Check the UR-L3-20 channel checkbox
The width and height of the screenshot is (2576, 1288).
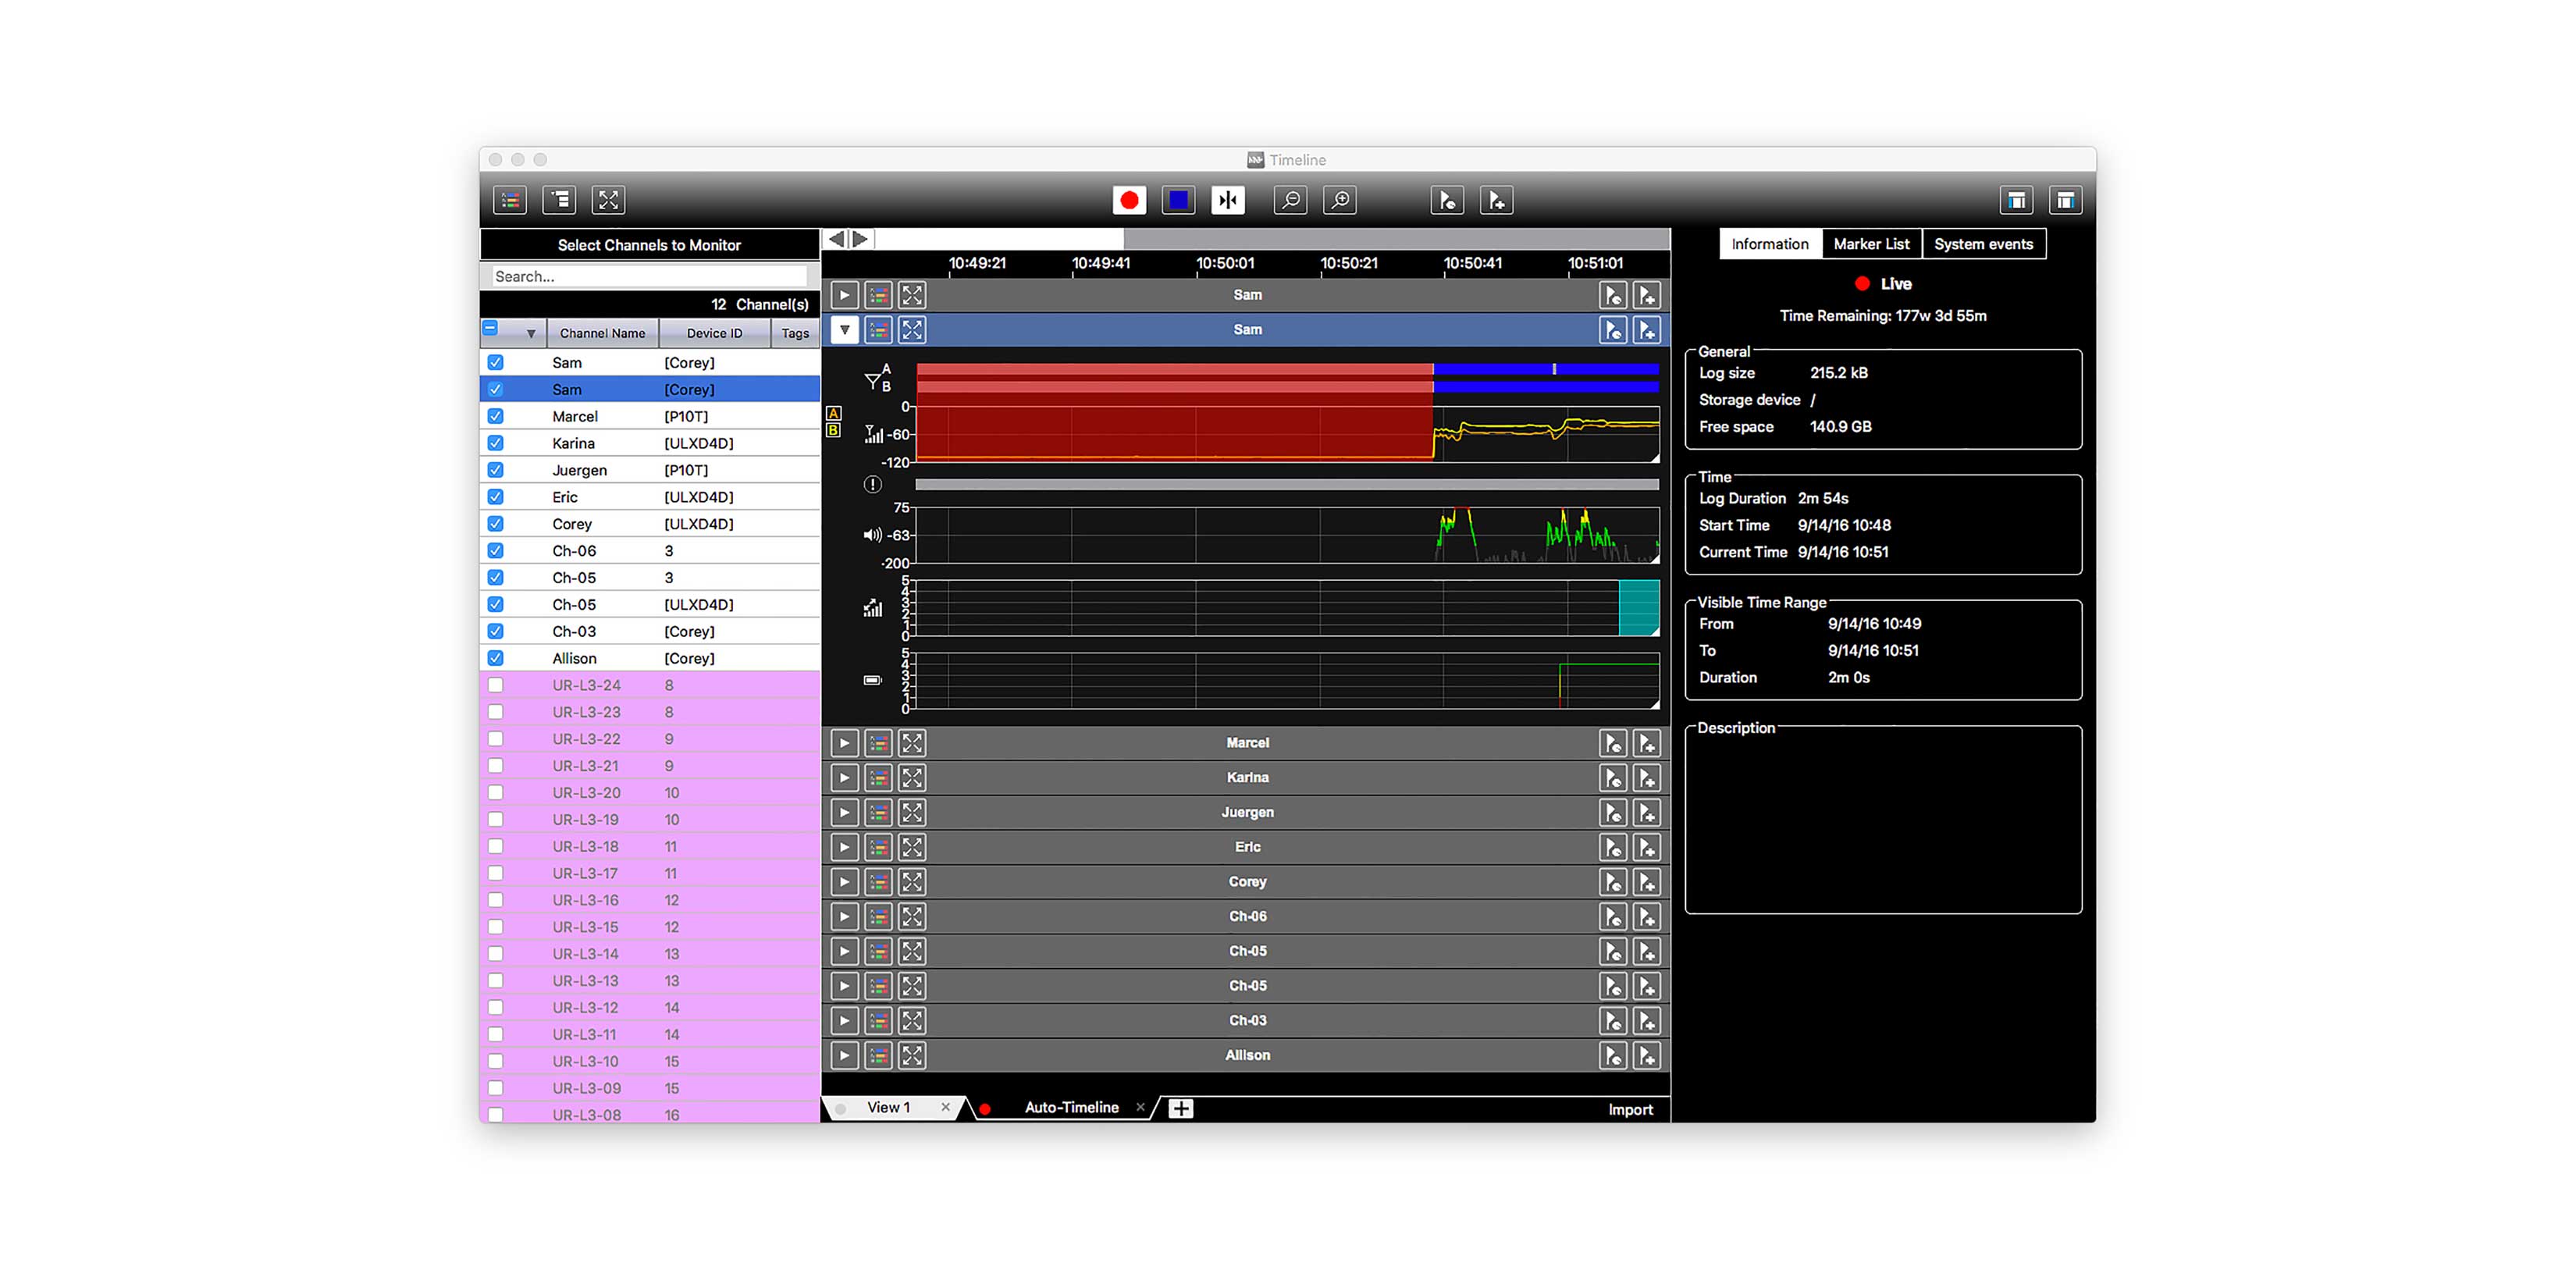pos(495,792)
